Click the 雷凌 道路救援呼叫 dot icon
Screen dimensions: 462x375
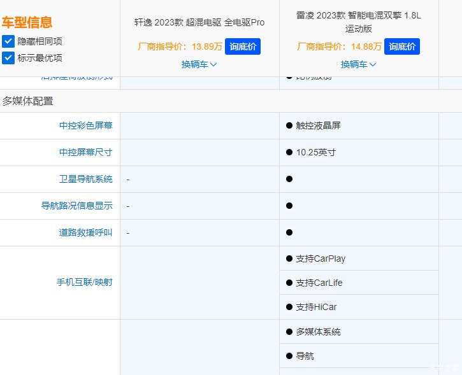click(289, 233)
